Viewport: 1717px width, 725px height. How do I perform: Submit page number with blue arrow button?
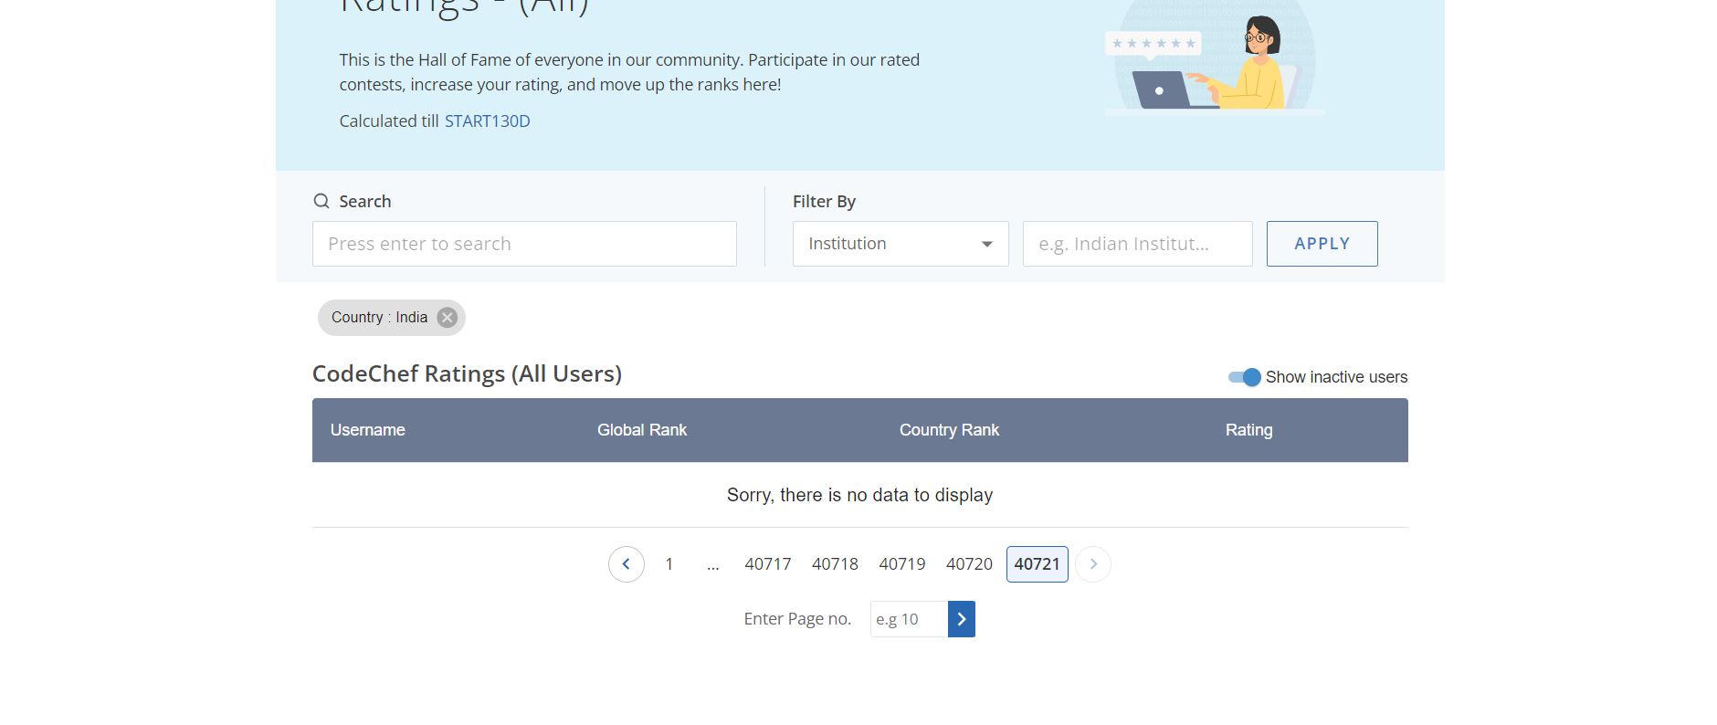[962, 619]
